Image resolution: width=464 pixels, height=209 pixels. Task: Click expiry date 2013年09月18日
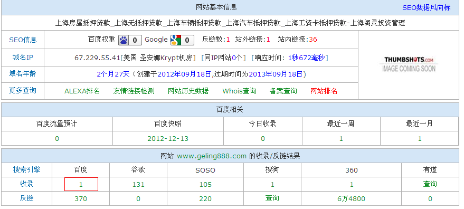(x=276, y=74)
